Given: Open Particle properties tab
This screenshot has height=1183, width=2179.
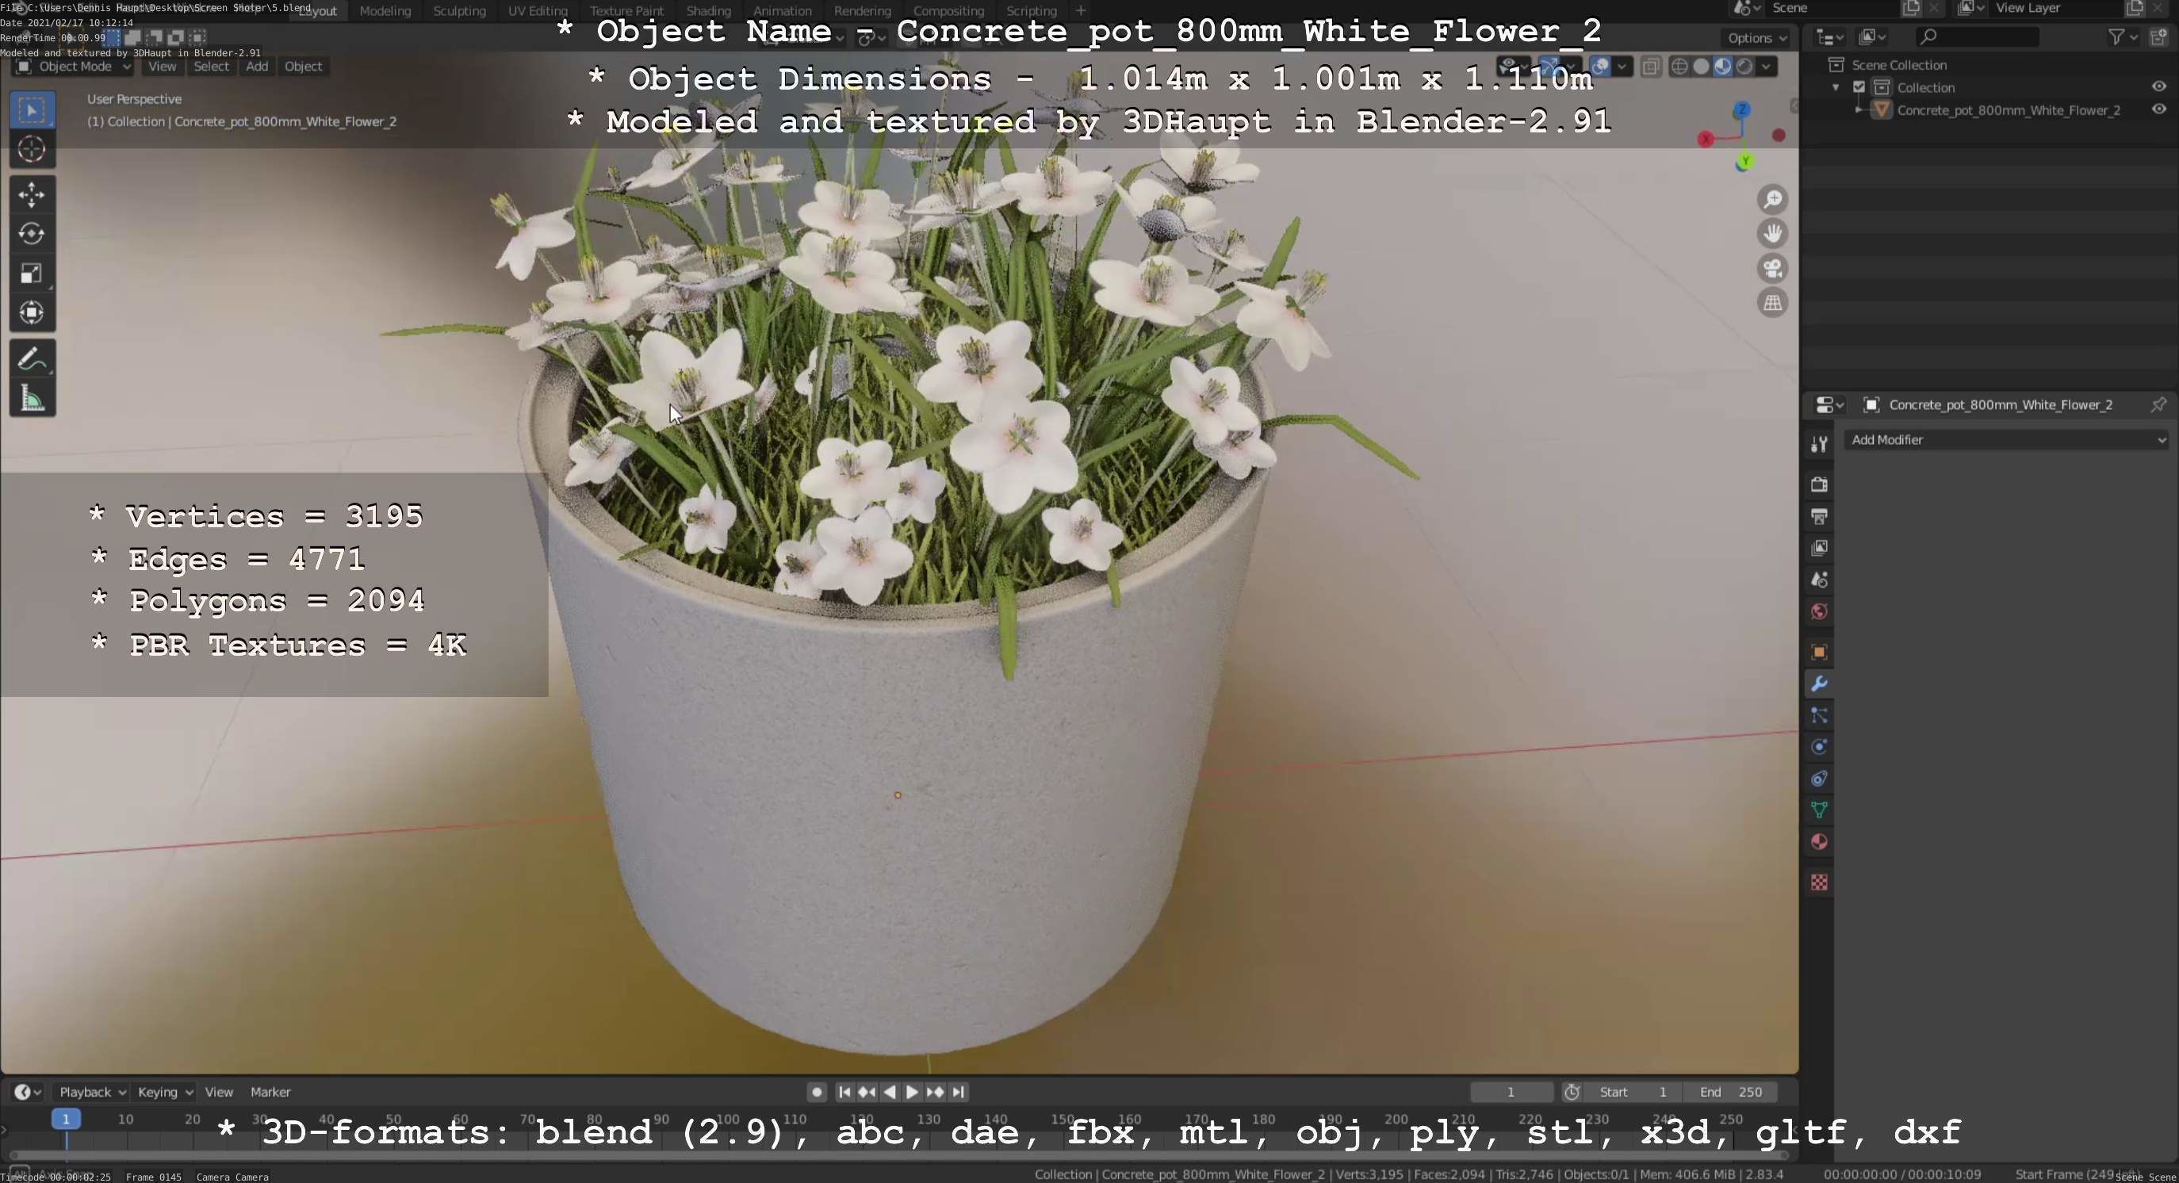Looking at the screenshot, I should [x=1819, y=715].
